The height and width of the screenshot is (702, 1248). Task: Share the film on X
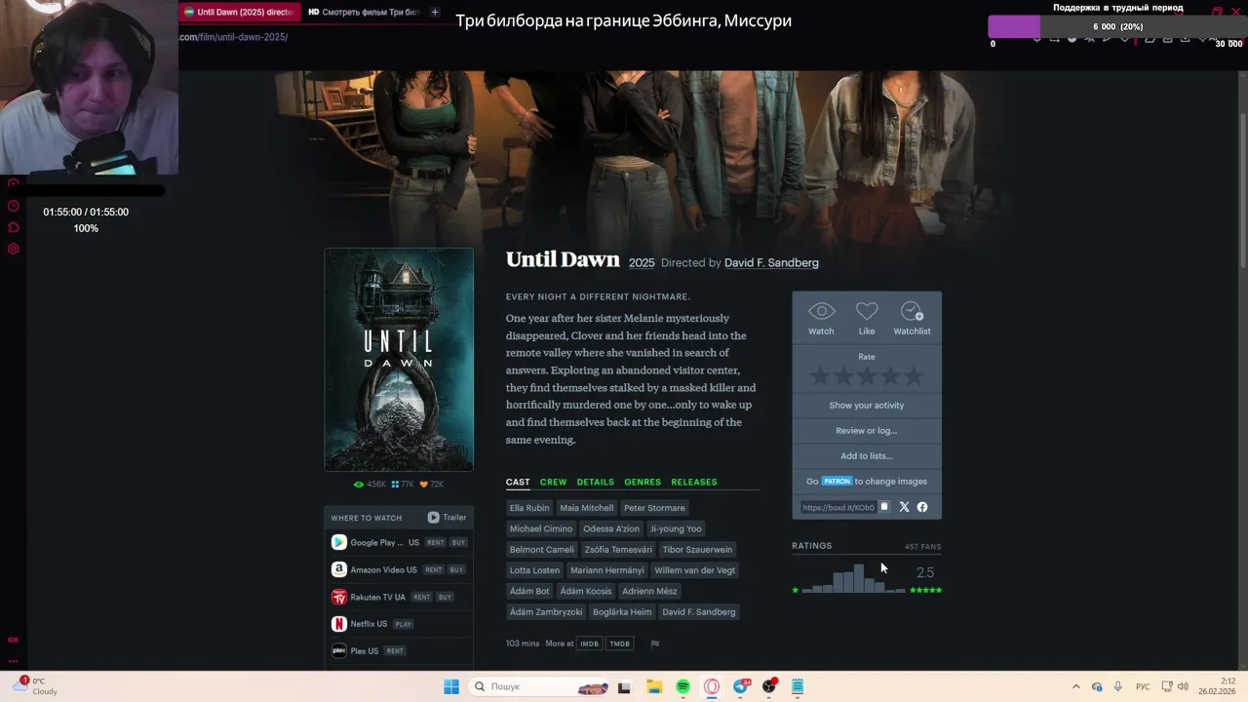click(x=904, y=507)
